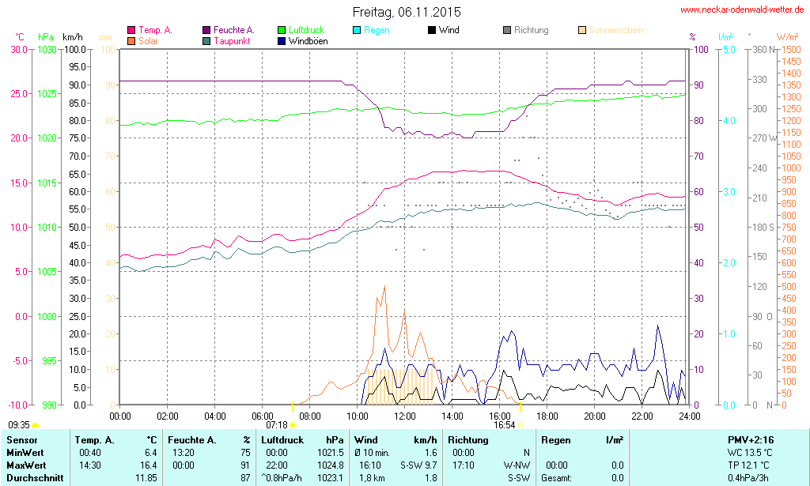
Task: Click the teal Taupunkt legend swatch
Action: pos(207,41)
